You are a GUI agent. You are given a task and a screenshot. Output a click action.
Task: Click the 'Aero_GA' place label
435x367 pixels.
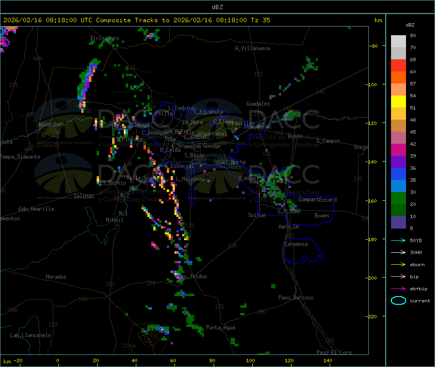point(289,227)
